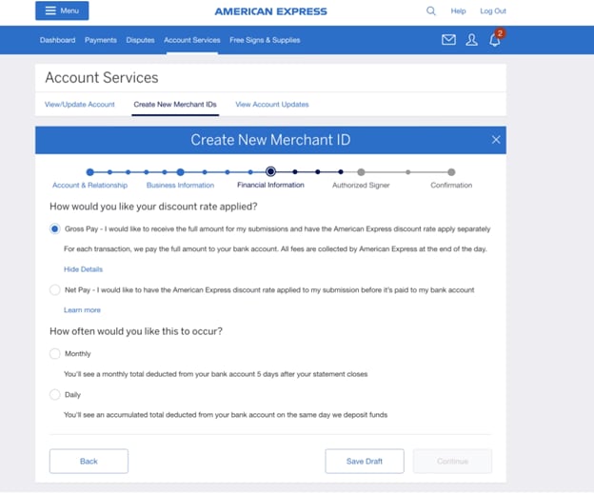Switch to View Account Updates tab
594x494 pixels.
[272, 105]
